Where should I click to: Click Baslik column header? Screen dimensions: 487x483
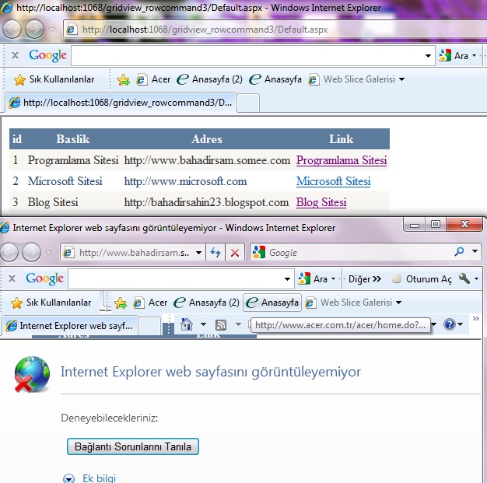tap(73, 139)
